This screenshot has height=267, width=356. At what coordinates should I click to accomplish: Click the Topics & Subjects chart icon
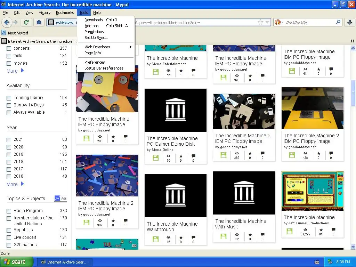click(x=57, y=198)
